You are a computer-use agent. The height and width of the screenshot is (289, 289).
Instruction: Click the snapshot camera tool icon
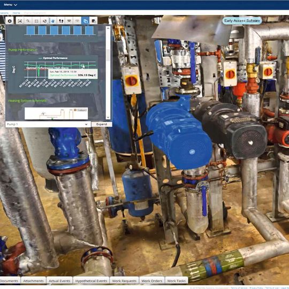(20, 21)
